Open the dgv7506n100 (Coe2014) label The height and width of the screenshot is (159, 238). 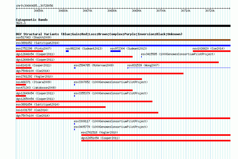pyautogui.click(x=33, y=71)
